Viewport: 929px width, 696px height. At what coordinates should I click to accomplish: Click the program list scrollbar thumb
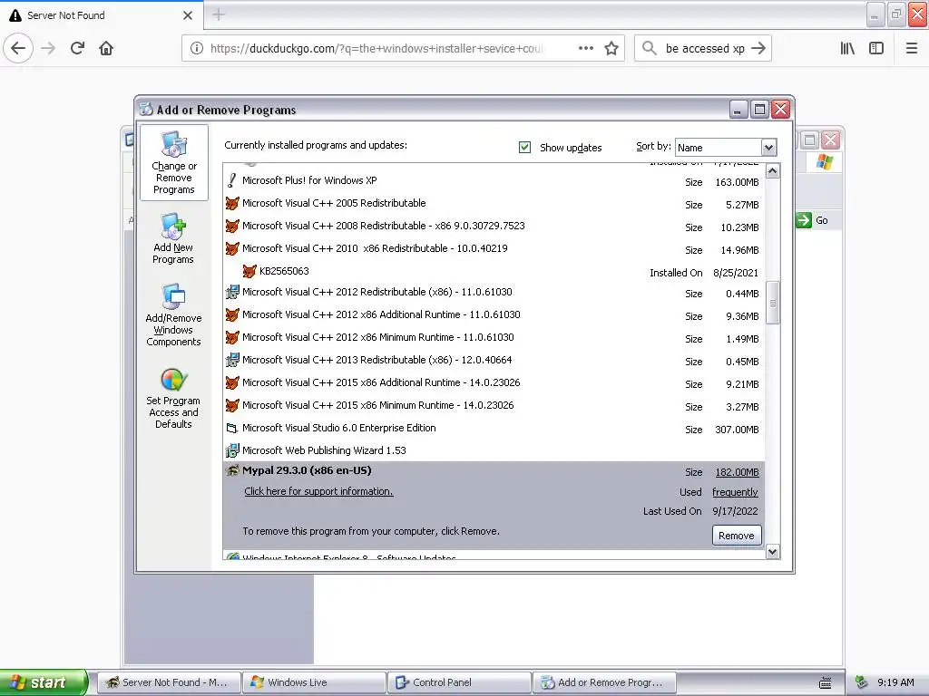coord(773,303)
